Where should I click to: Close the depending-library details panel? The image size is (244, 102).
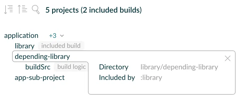click(x=227, y=59)
